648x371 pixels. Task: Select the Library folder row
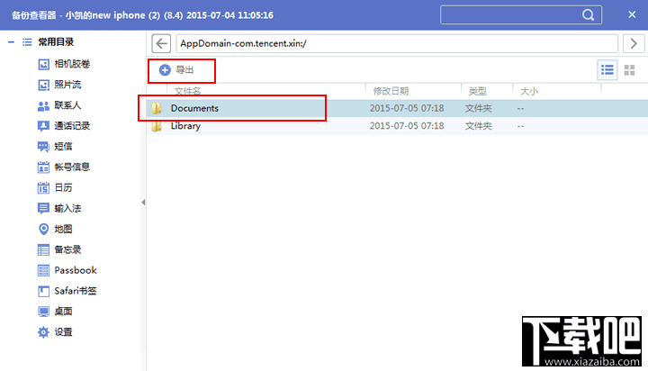tap(397, 126)
